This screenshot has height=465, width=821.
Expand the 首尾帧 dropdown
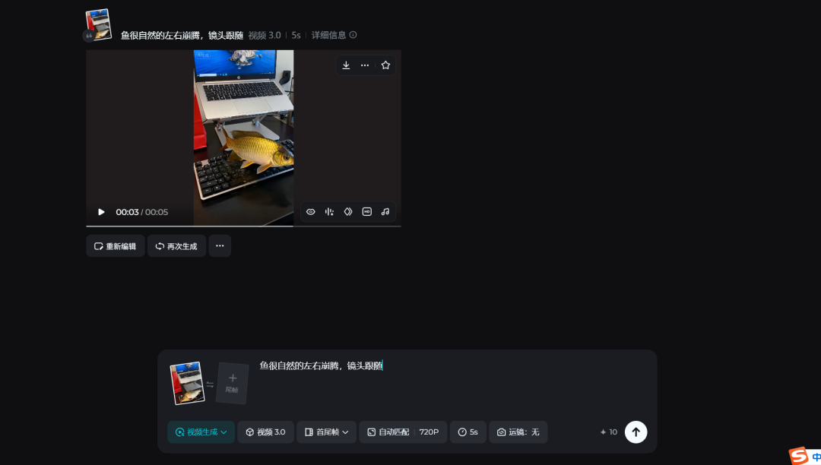click(326, 432)
